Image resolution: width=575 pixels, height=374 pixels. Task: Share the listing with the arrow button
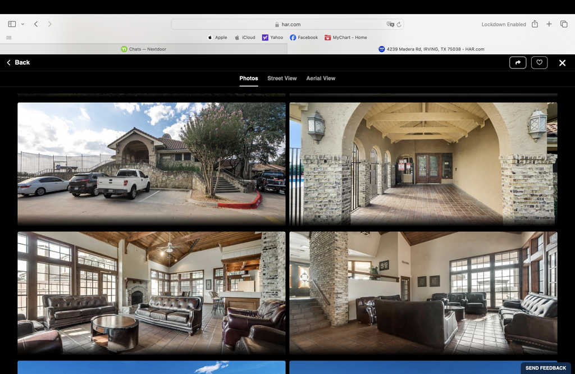[518, 63]
